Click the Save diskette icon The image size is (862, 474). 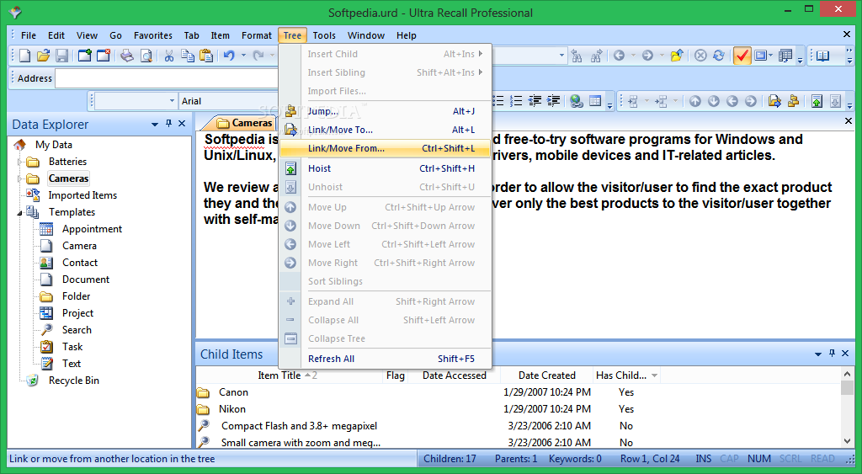[x=61, y=56]
